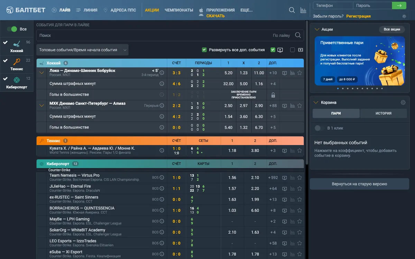The width and height of the screenshot is (415, 259).
Task: Collapse the Локо — Динамо-Шинник event chevron
Action: pos(42,73)
